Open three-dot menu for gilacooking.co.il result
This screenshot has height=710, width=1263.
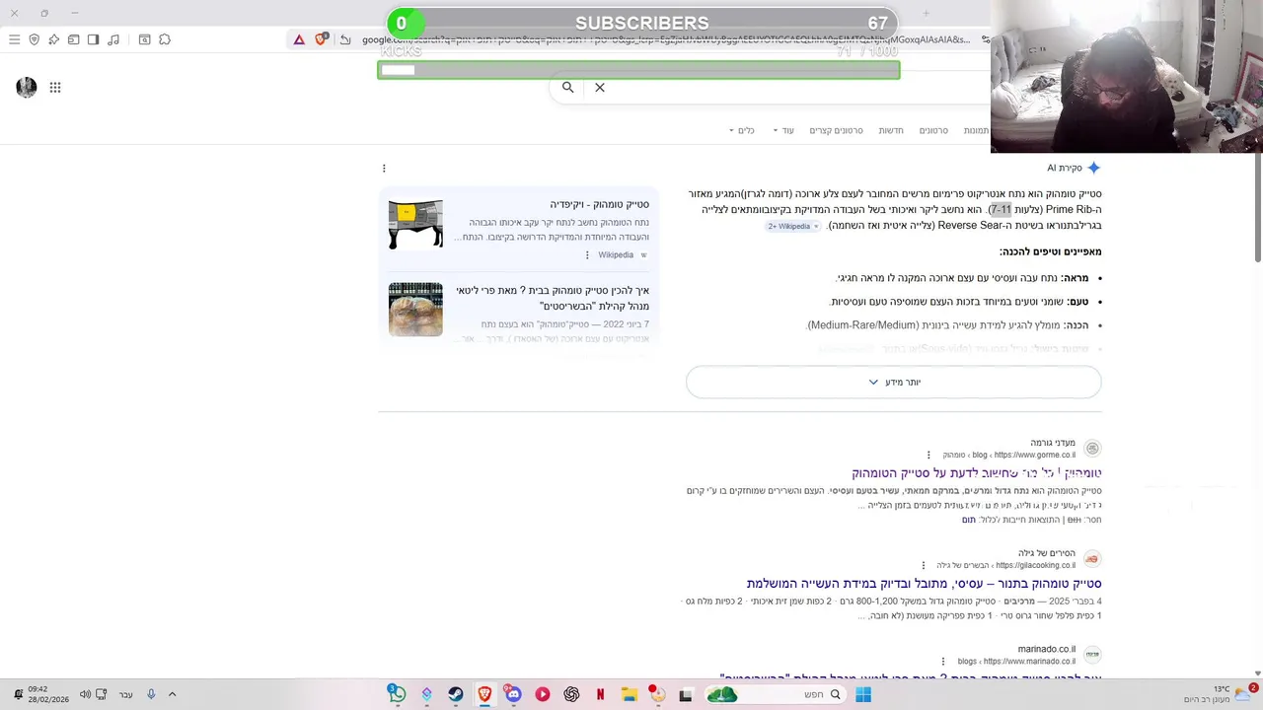924,565
